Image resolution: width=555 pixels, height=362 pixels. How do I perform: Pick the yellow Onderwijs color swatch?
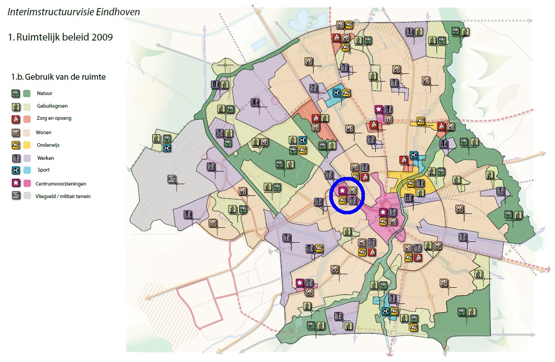point(27,145)
